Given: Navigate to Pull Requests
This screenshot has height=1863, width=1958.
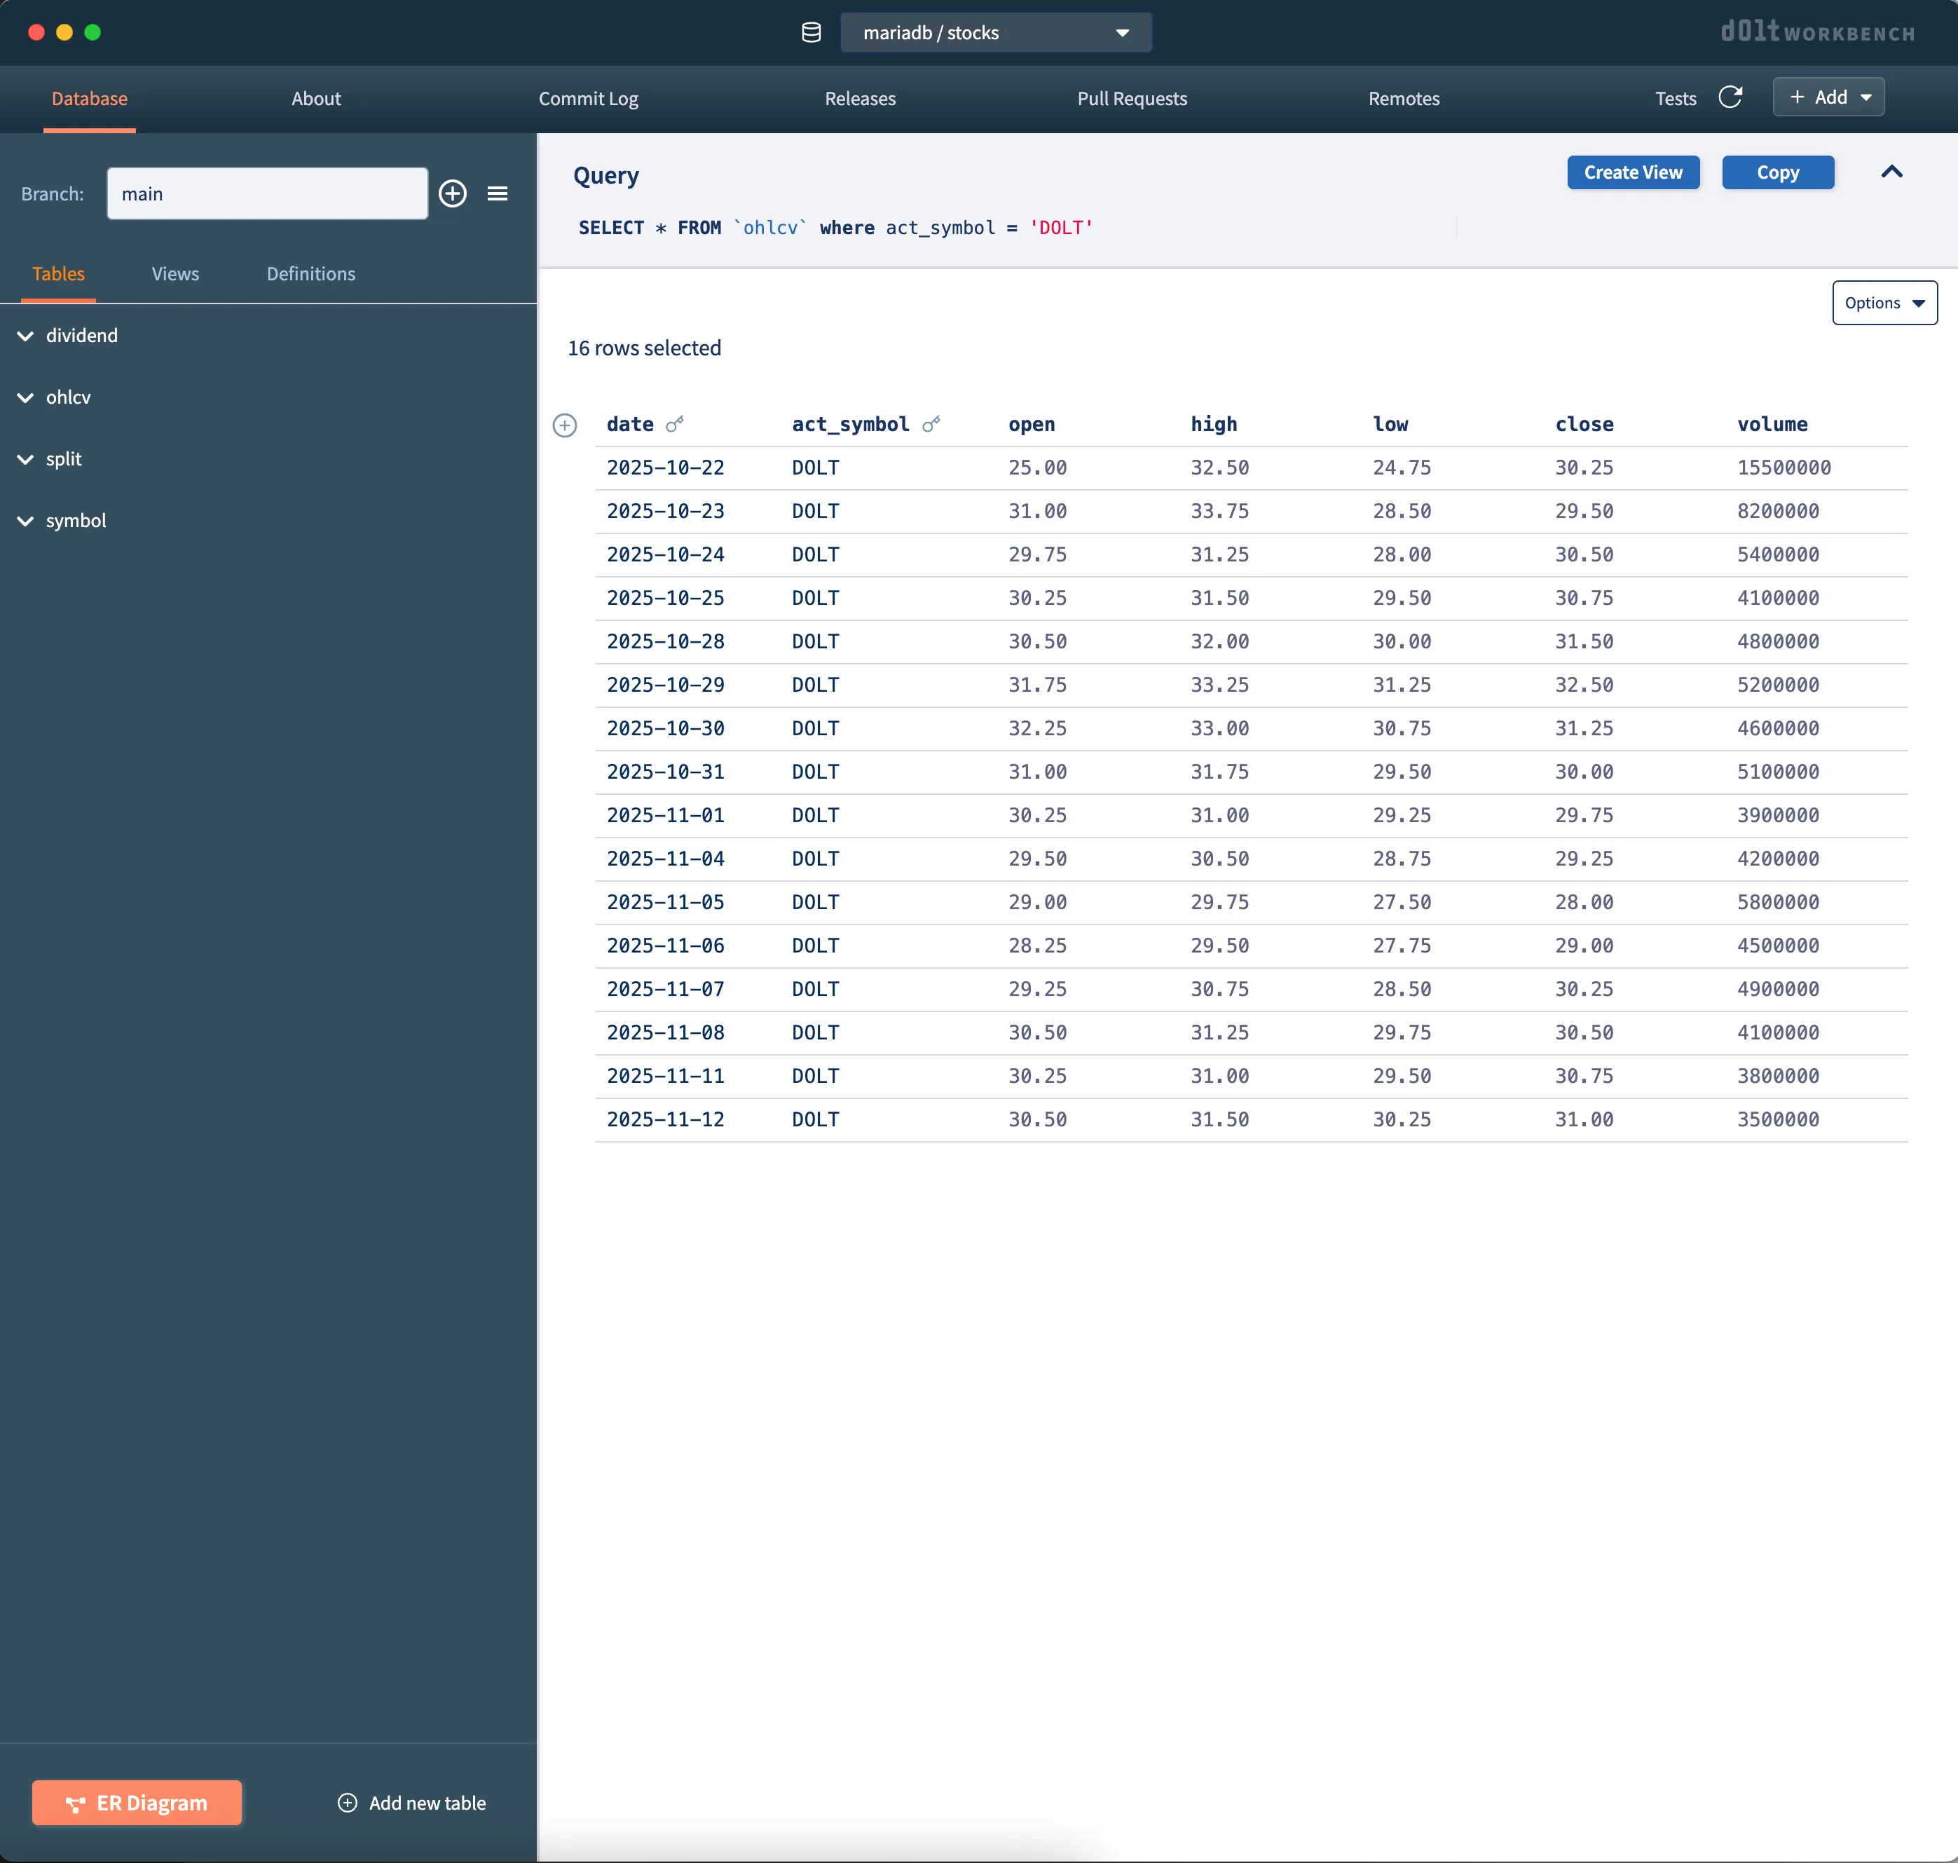Looking at the screenshot, I should click(1132, 98).
